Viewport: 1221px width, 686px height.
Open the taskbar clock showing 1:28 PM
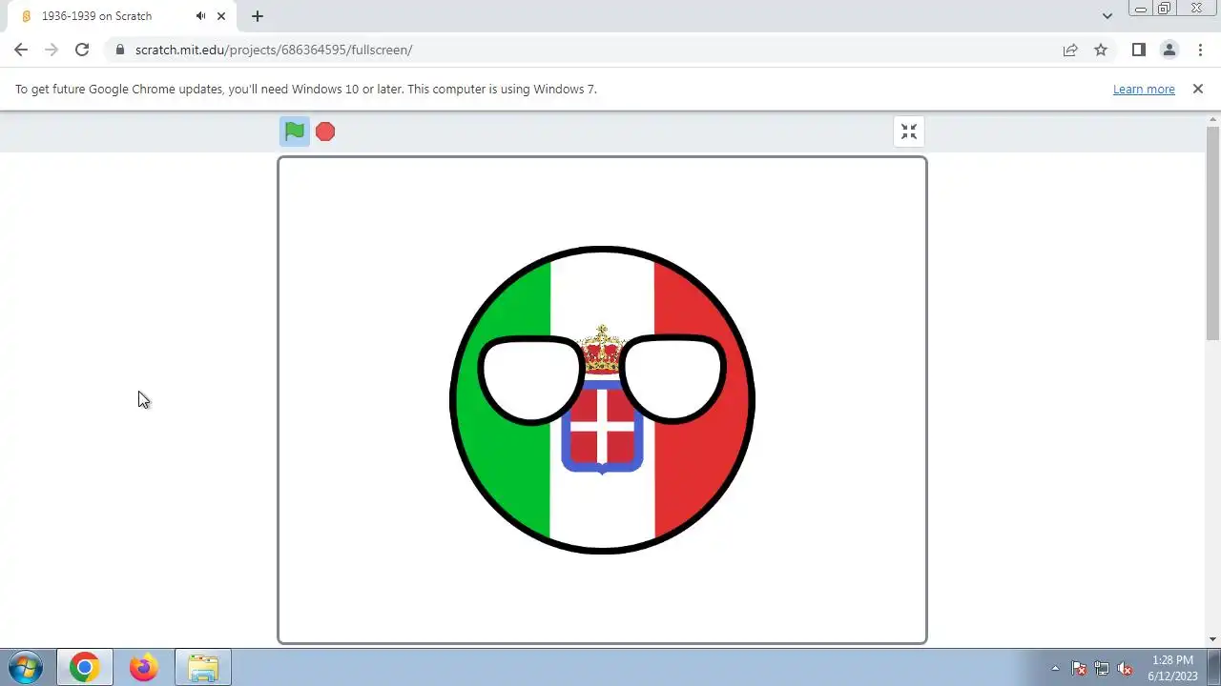pos(1172,667)
